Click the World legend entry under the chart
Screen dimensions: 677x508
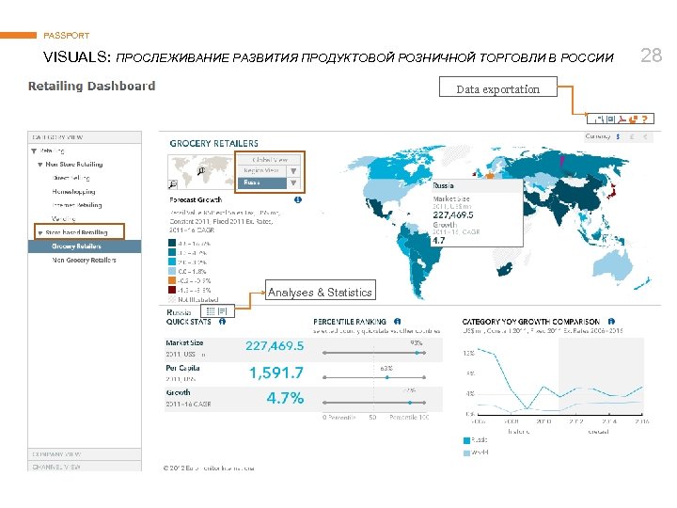476,452
